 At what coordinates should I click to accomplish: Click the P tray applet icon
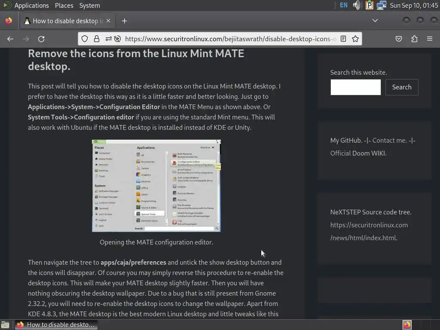369,5
